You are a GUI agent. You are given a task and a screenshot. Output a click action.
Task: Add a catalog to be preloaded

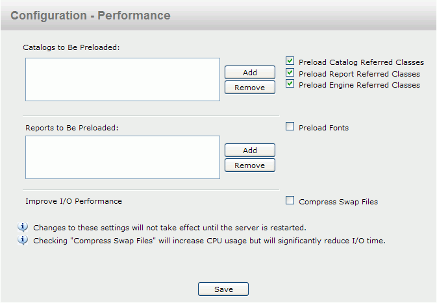pyautogui.click(x=250, y=73)
